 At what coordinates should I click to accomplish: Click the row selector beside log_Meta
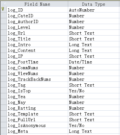(x=4, y=131)
